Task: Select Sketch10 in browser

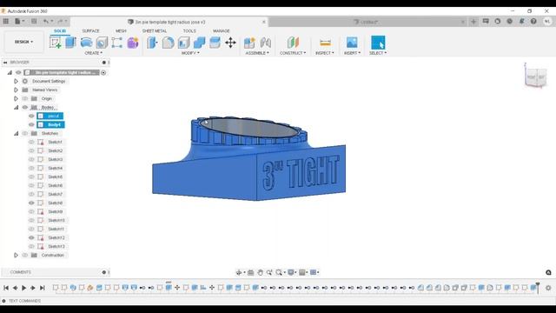Action: coord(56,220)
